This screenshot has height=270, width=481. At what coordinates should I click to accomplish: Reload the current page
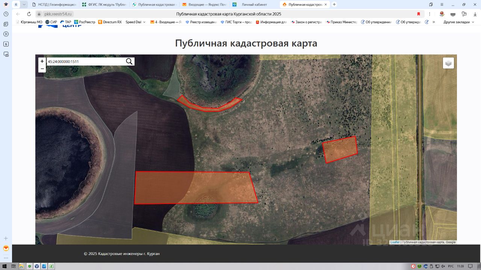click(x=29, y=14)
